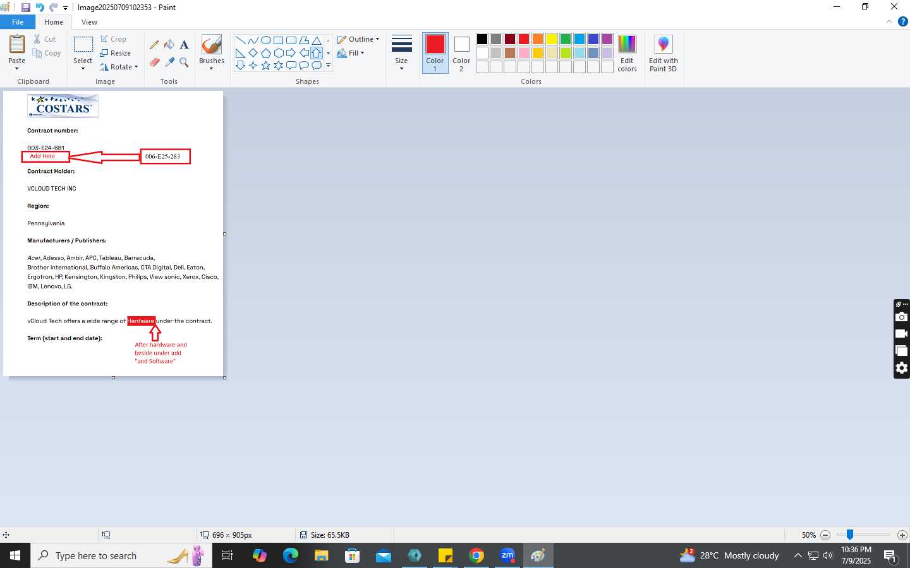Viewport: 910px width, 568px height.
Task: Choose the Diamond shape
Action: point(253,53)
